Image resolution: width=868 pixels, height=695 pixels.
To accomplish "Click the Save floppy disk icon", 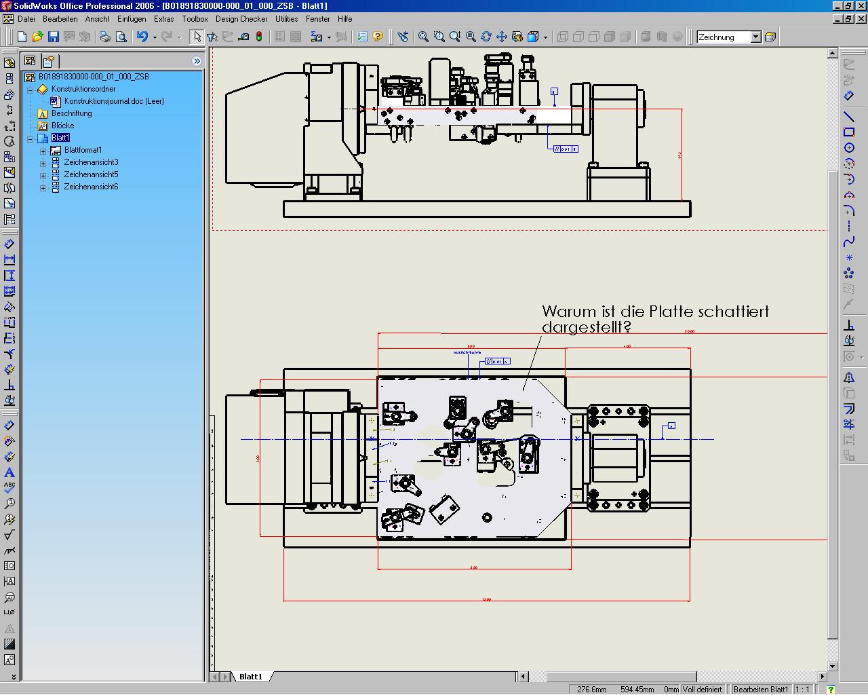I will pyautogui.click(x=53, y=37).
